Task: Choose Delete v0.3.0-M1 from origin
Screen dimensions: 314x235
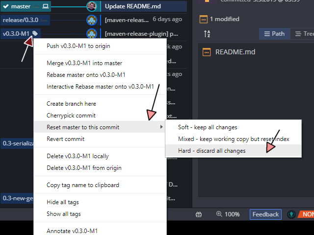Action: point(100,168)
